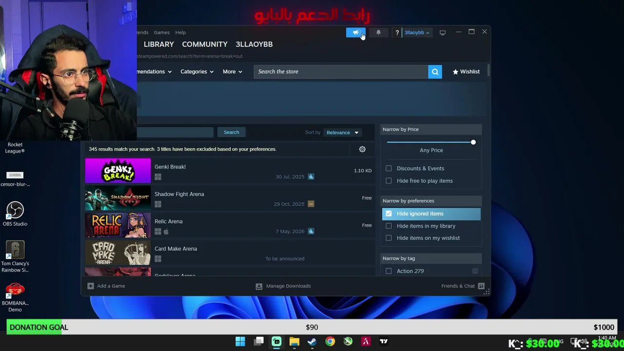Open the Shadow Fight Arena thumbnail
This screenshot has width=624, height=351.
(x=118, y=198)
